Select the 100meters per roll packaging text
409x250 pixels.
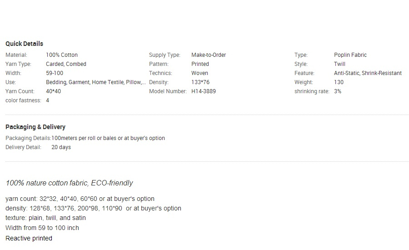coord(108,138)
